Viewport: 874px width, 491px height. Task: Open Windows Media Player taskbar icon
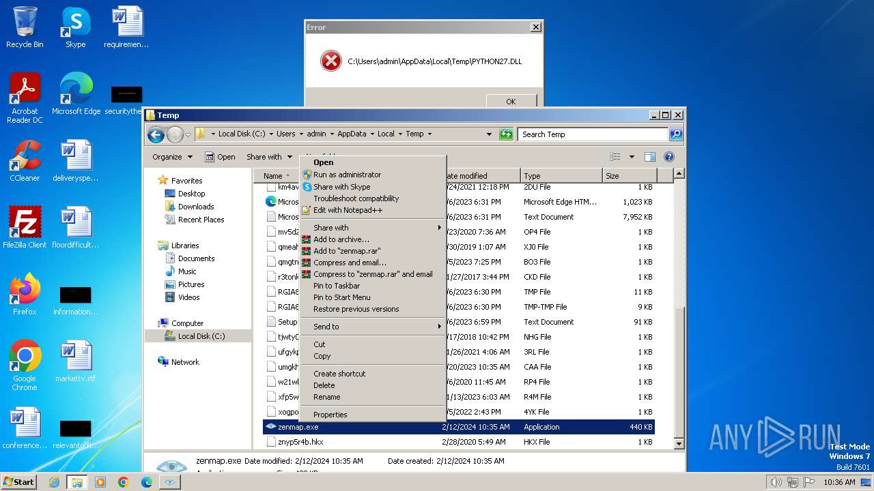[100, 482]
